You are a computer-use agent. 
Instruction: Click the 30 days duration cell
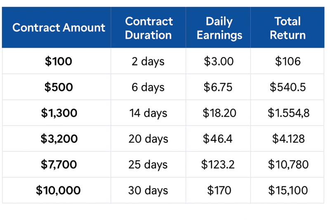pos(148,190)
